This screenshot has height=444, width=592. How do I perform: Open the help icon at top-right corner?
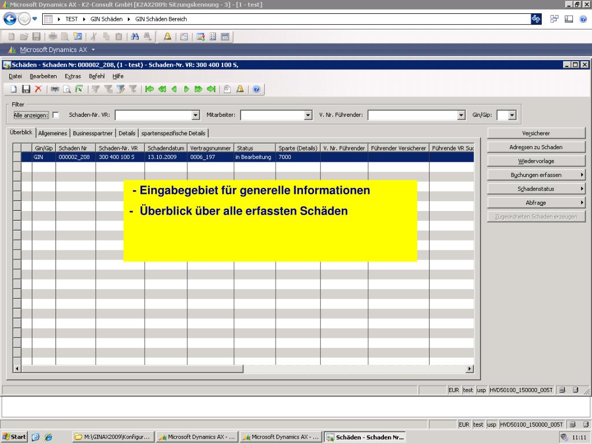tap(583, 19)
